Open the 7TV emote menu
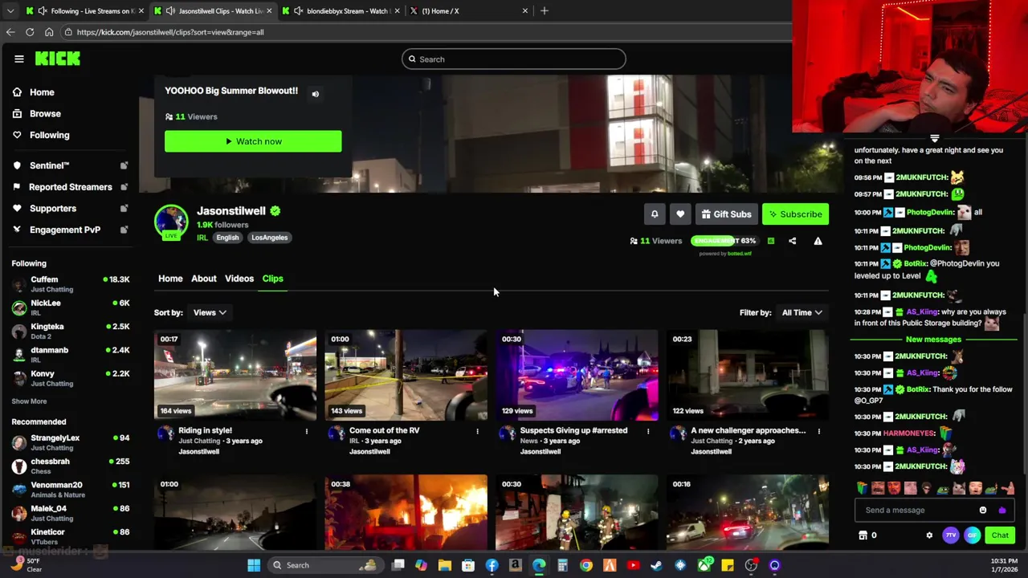This screenshot has height=578, width=1028. (951, 535)
